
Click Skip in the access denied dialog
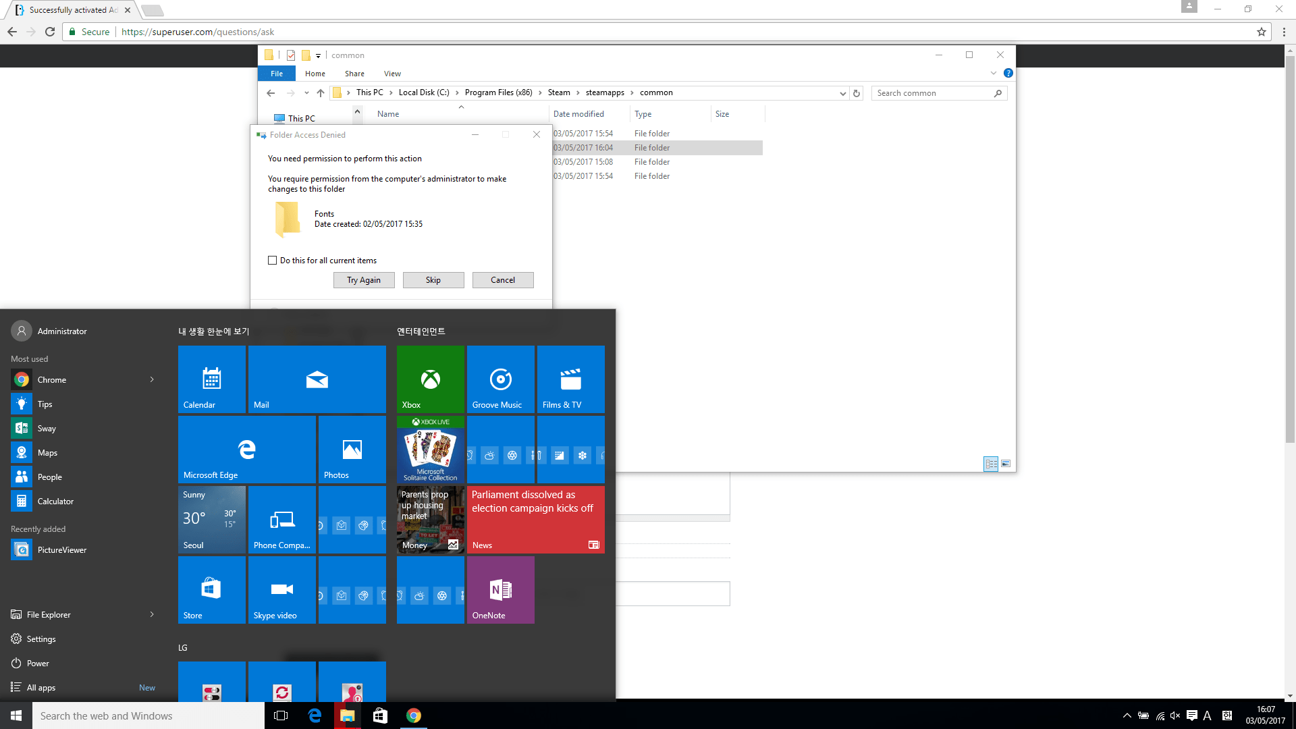tap(433, 280)
